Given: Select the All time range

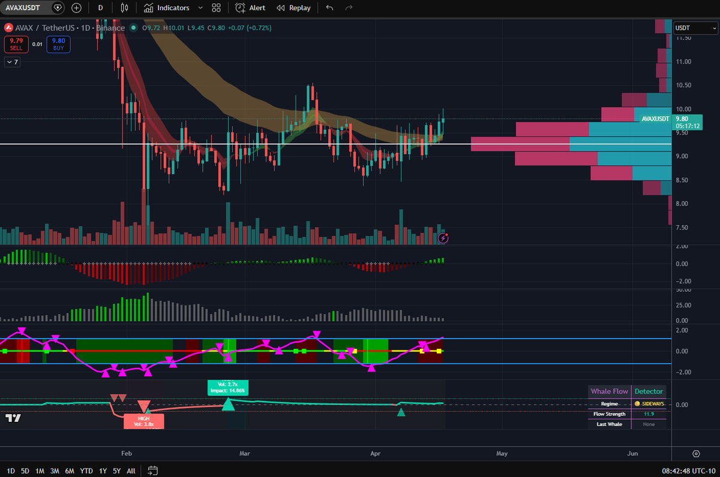Looking at the screenshot, I should coord(131,470).
